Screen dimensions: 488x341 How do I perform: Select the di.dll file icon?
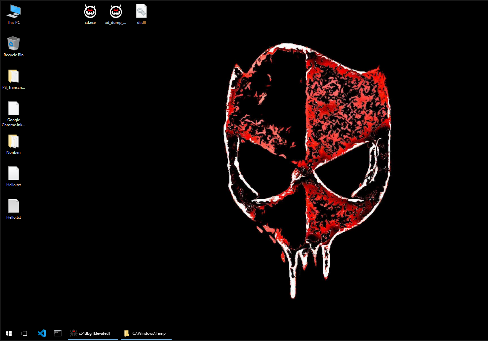pos(141,12)
